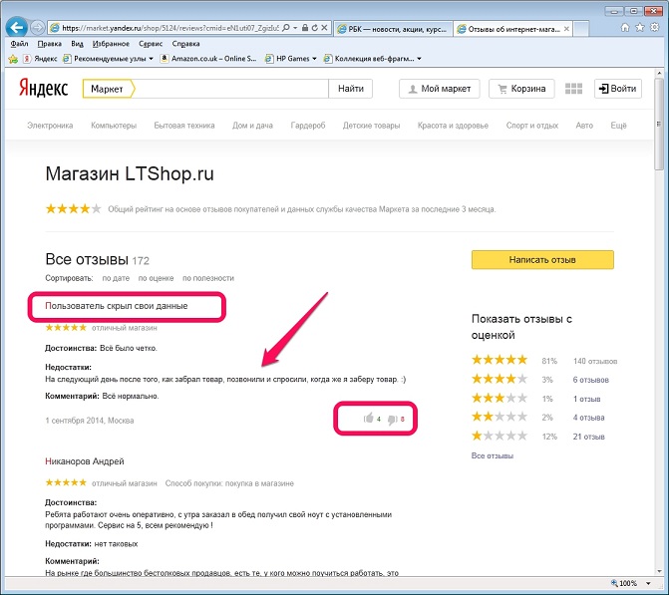This screenshot has width=669, height=595.
Task: Click the Маркет label arrow
Action: click(x=109, y=89)
